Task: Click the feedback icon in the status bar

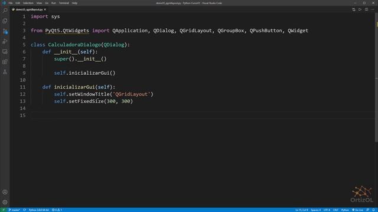Action: [367, 210]
